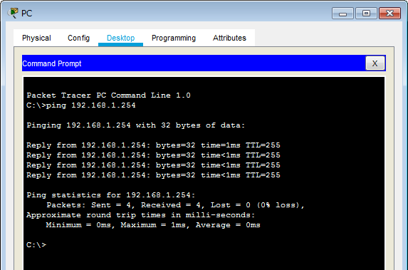The image size is (408, 270).
Task: Maximize the PC window
Action: [366, 14]
